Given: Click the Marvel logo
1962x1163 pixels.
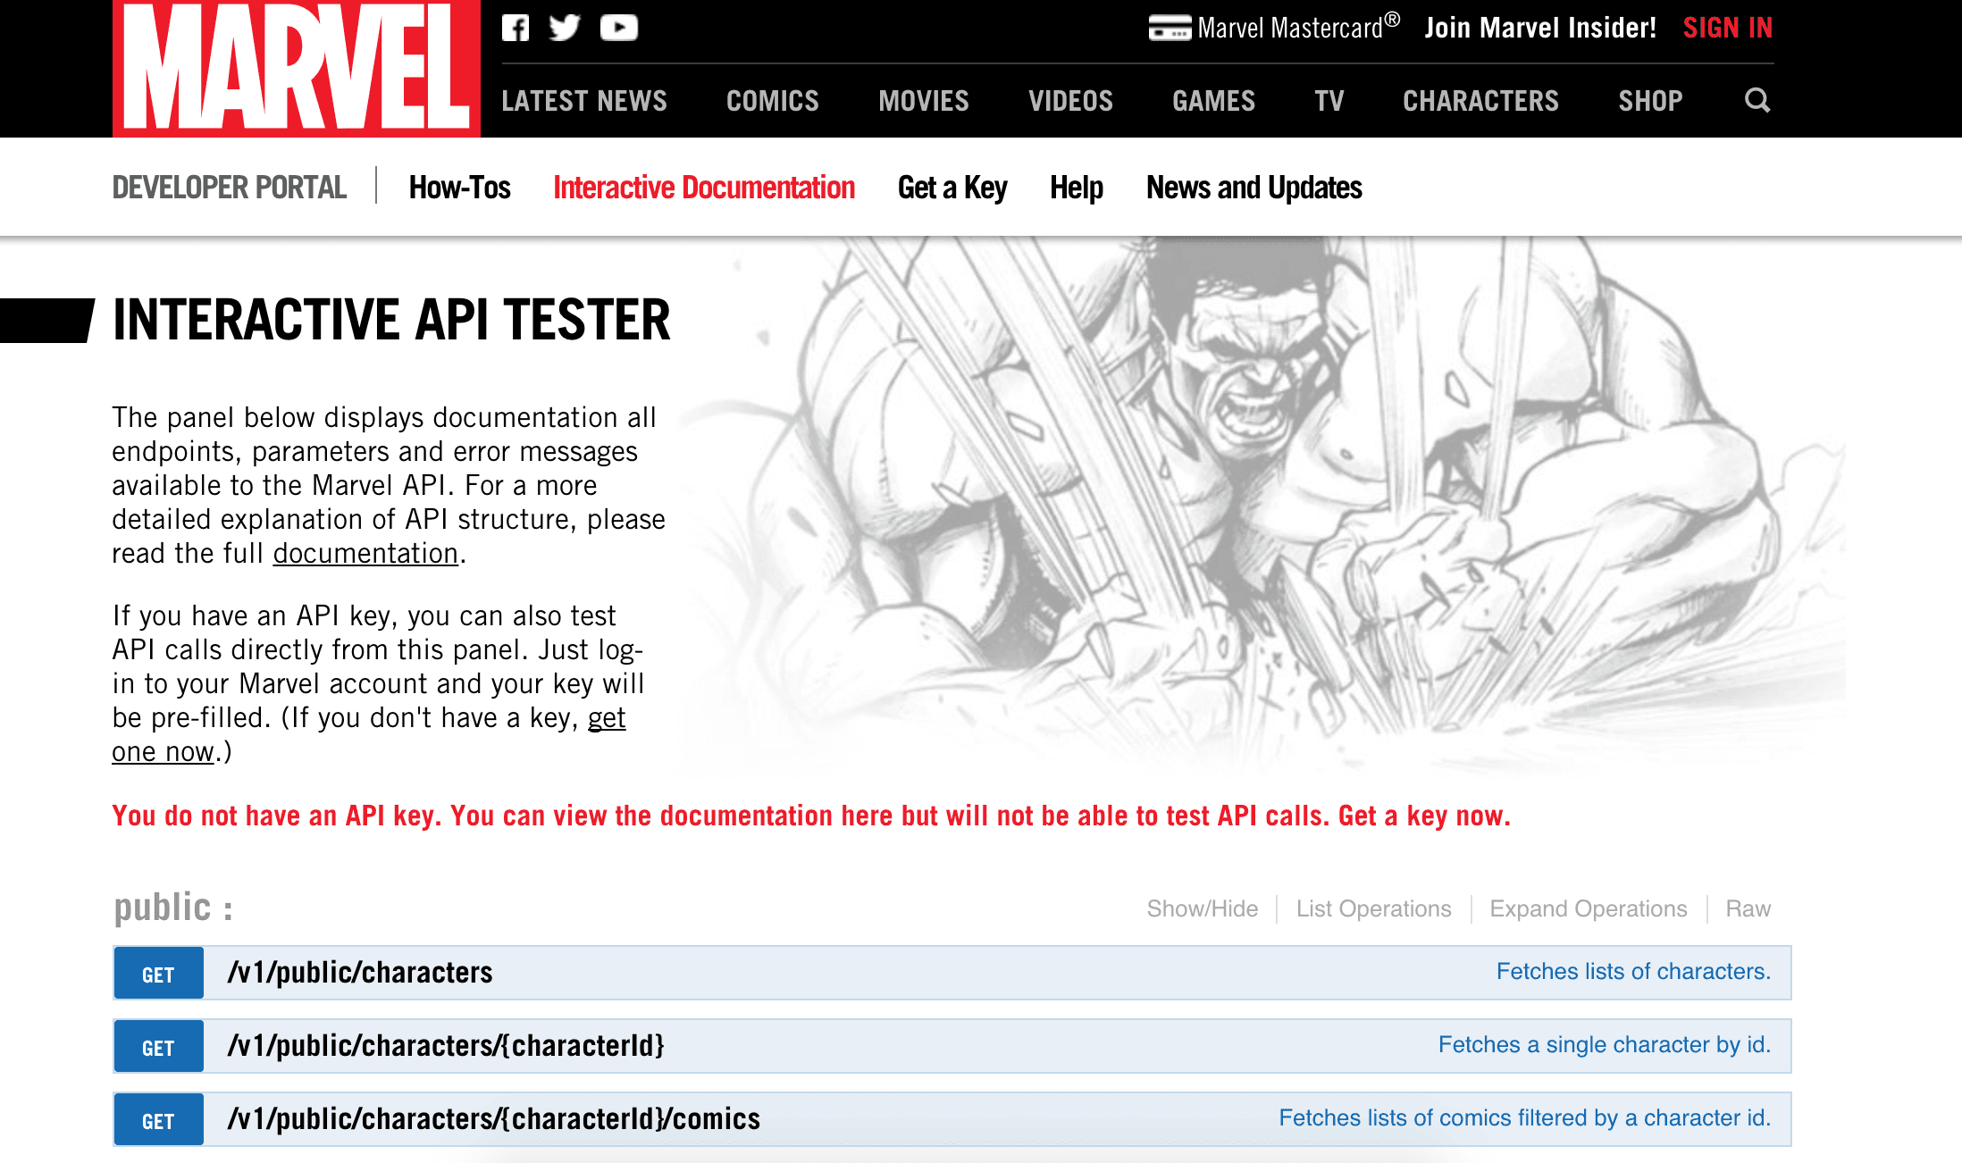Looking at the screenshot, I should coord(297,69).
